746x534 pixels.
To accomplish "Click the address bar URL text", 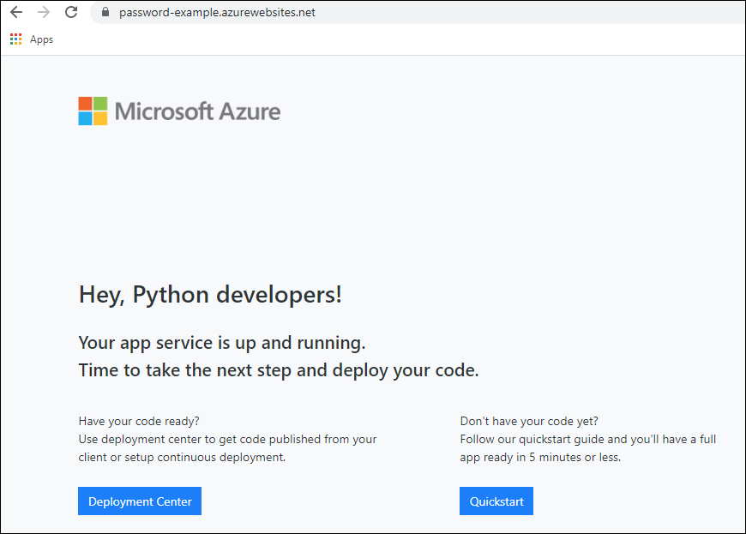I will coord(217,12).
